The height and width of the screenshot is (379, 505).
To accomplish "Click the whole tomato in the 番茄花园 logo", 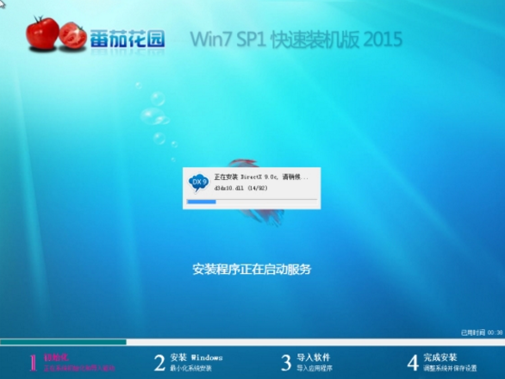I will [42, 34].
